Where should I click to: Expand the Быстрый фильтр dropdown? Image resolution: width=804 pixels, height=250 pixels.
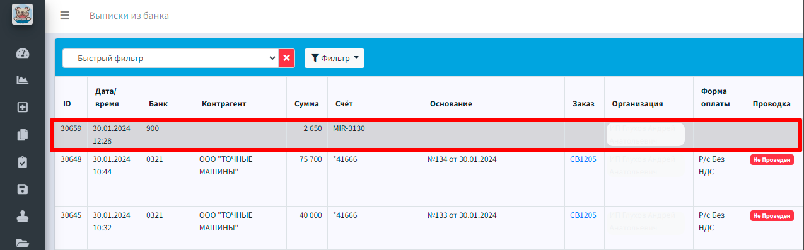(x=170, y=58)
